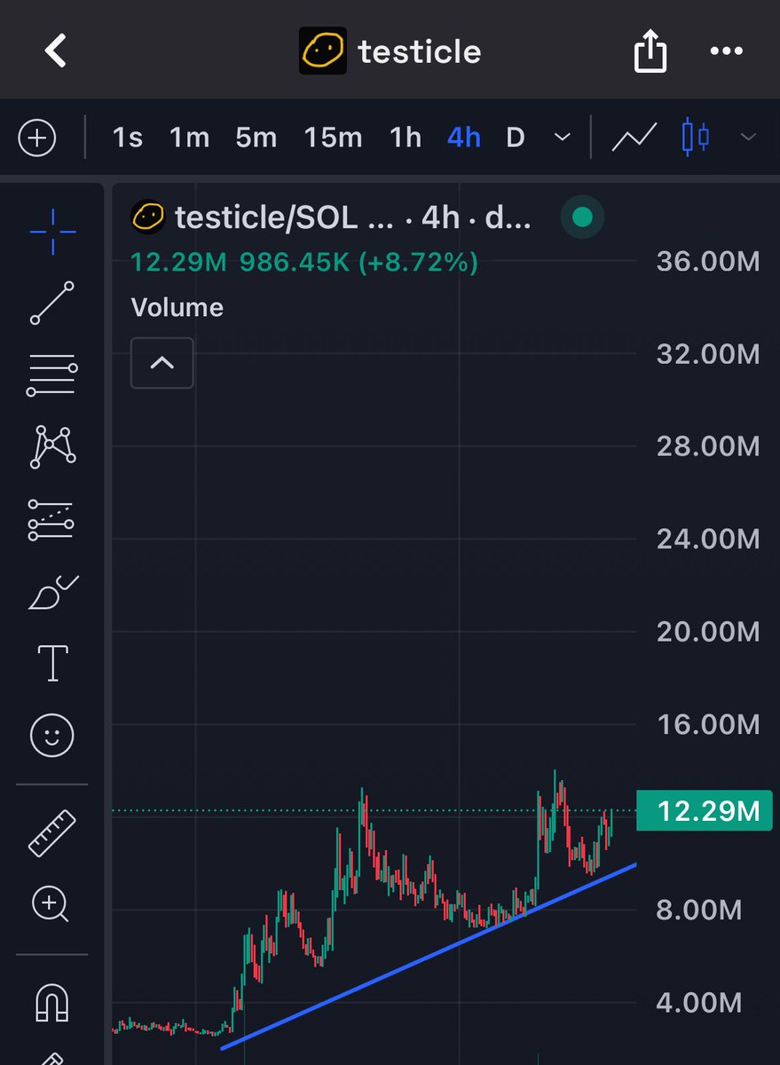Open the XABCD pattern tools
The width and height of the screenshot is (780, 1065).
(53, 446)
